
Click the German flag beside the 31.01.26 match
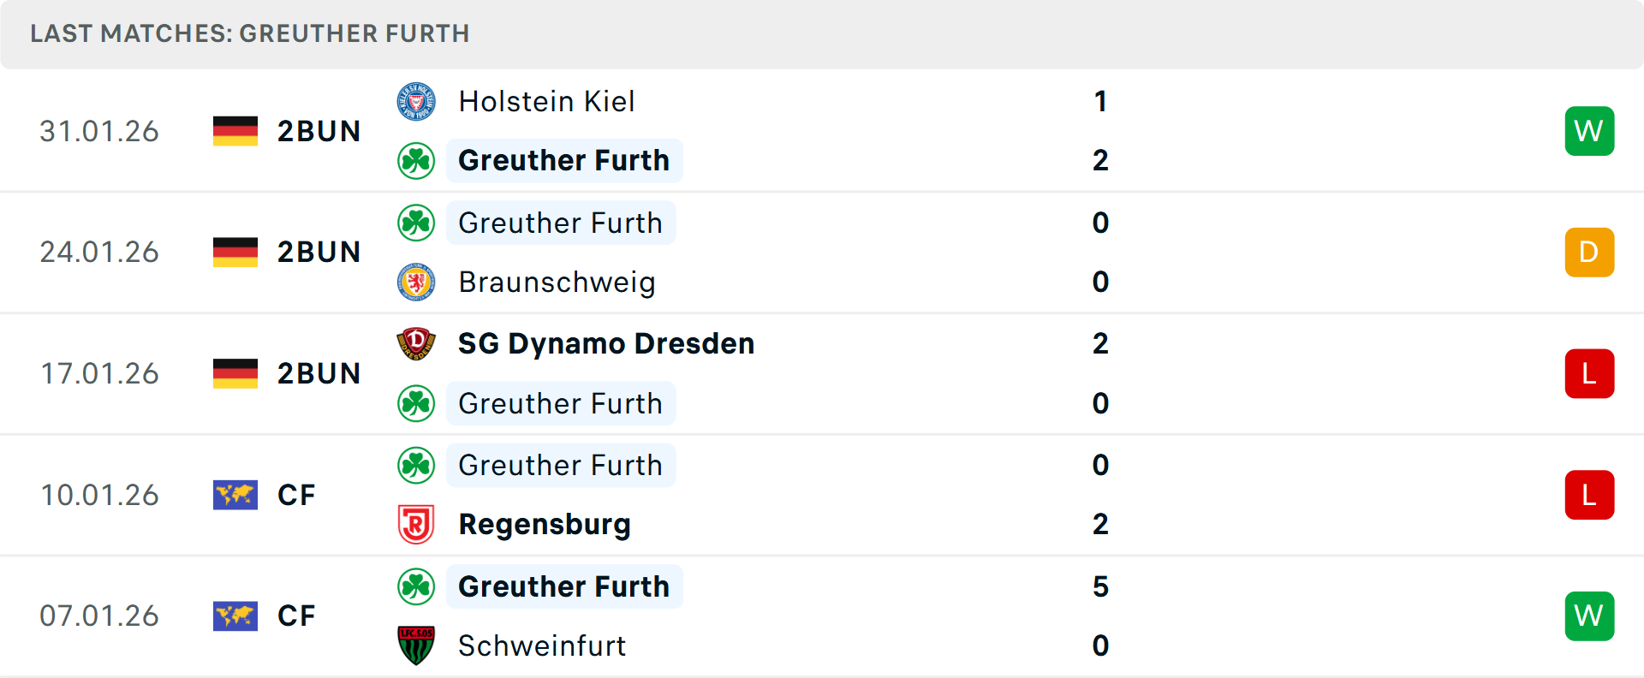click(235, 131)
